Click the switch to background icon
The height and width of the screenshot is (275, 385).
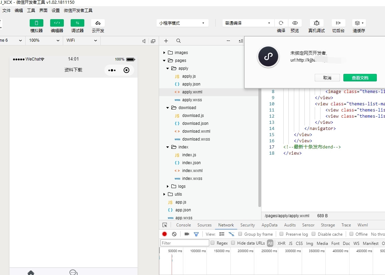pos(338,23)
